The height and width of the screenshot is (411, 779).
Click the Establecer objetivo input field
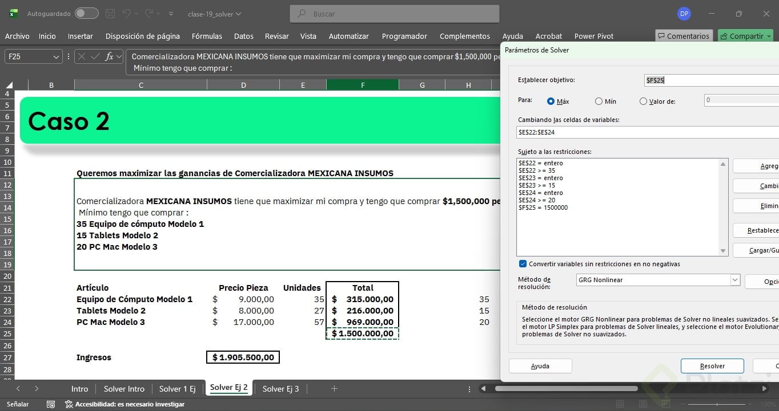pyautogui.click(x=711, y=80)
